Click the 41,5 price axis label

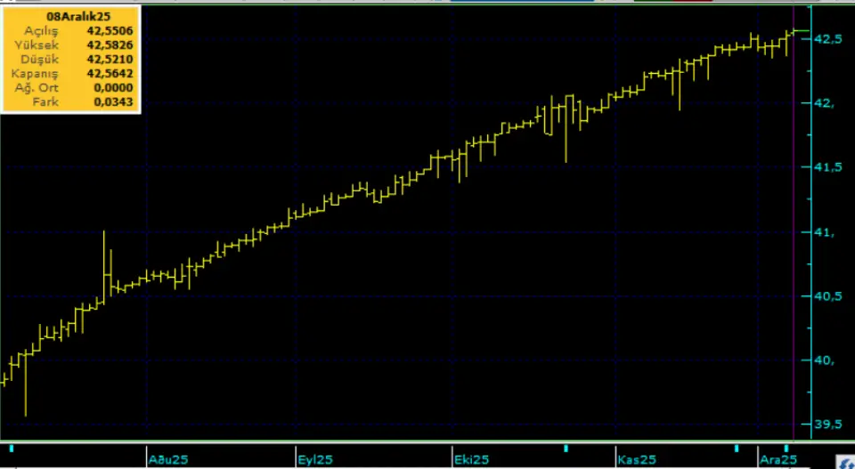coord(827,167)
